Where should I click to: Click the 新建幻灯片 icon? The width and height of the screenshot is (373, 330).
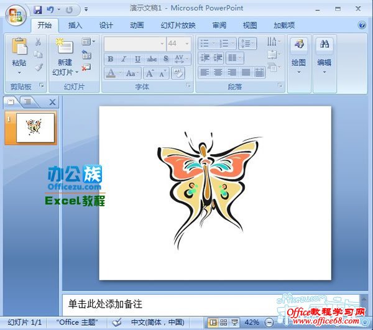pos(65,46)
